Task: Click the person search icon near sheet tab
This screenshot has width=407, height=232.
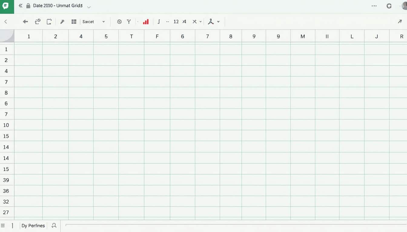Action: [54, 225]
